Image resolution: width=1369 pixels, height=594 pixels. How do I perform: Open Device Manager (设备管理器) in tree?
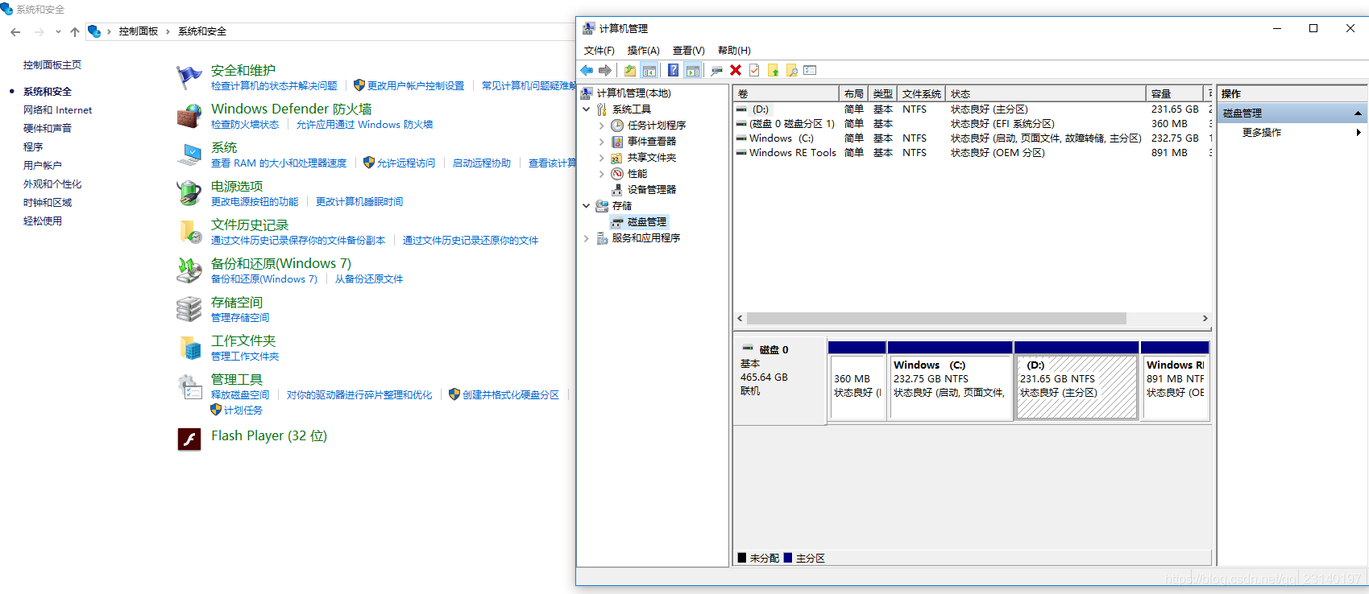tap(651, 190)
